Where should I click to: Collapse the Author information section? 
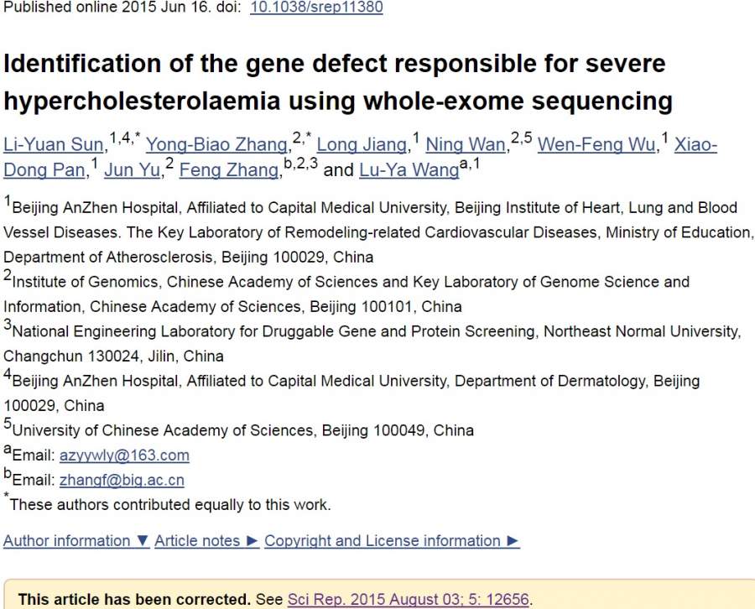point(76,541)
